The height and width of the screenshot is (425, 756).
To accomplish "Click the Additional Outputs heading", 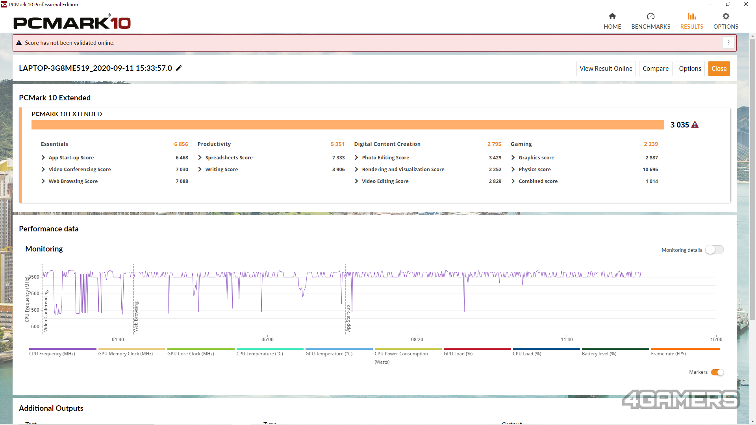I will 51,408.
